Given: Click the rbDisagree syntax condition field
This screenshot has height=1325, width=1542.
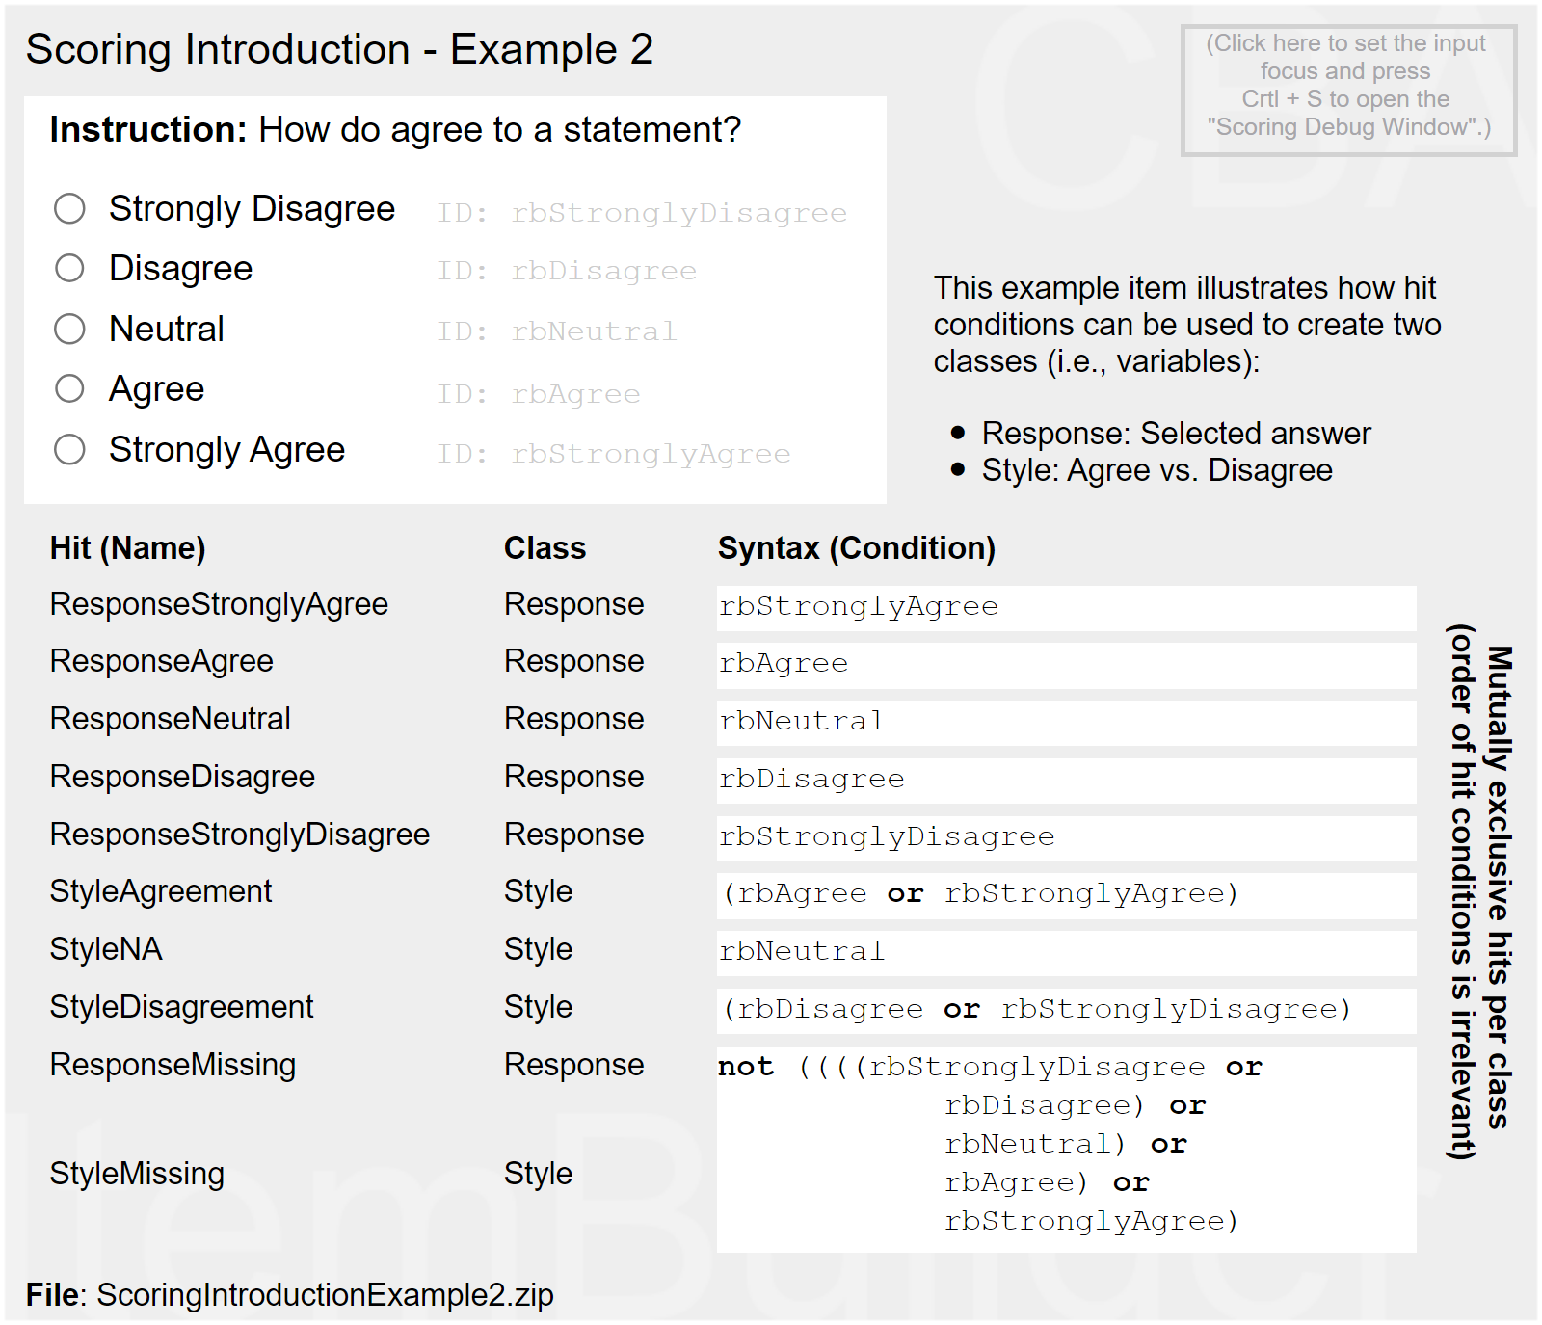Looking at the screenshot, I should [1065, 780].
